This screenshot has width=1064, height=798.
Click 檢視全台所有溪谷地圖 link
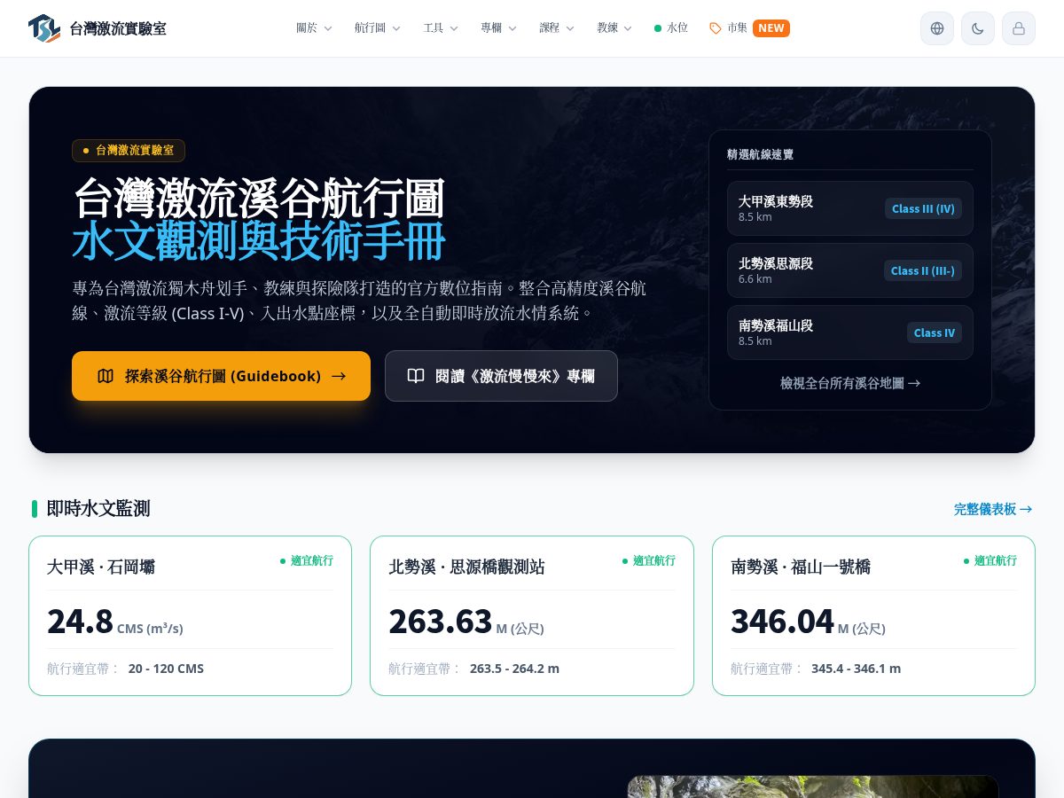click(849, 383)
